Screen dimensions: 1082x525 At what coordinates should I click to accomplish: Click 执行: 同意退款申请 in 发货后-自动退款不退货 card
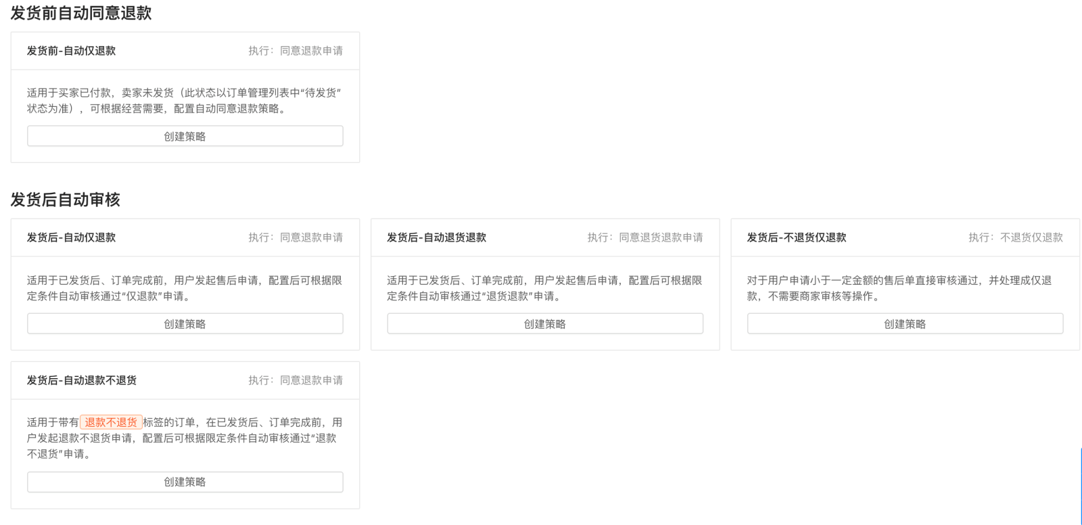click(x=296, y=380)
